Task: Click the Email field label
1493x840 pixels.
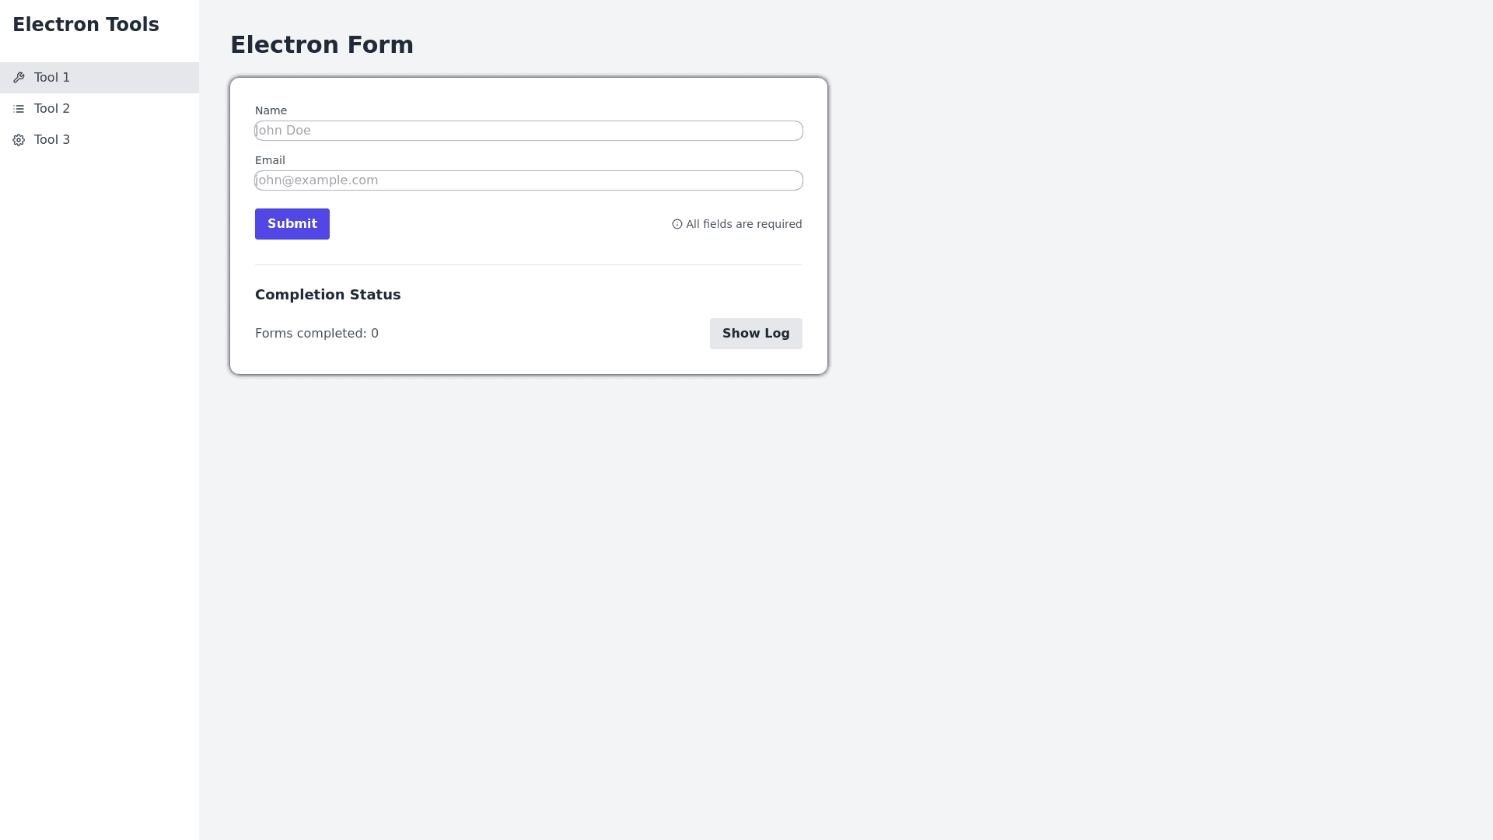Action: click(x=270, y=160)
